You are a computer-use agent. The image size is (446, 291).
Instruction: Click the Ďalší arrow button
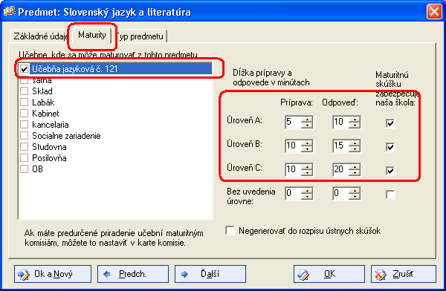point(210,274)
